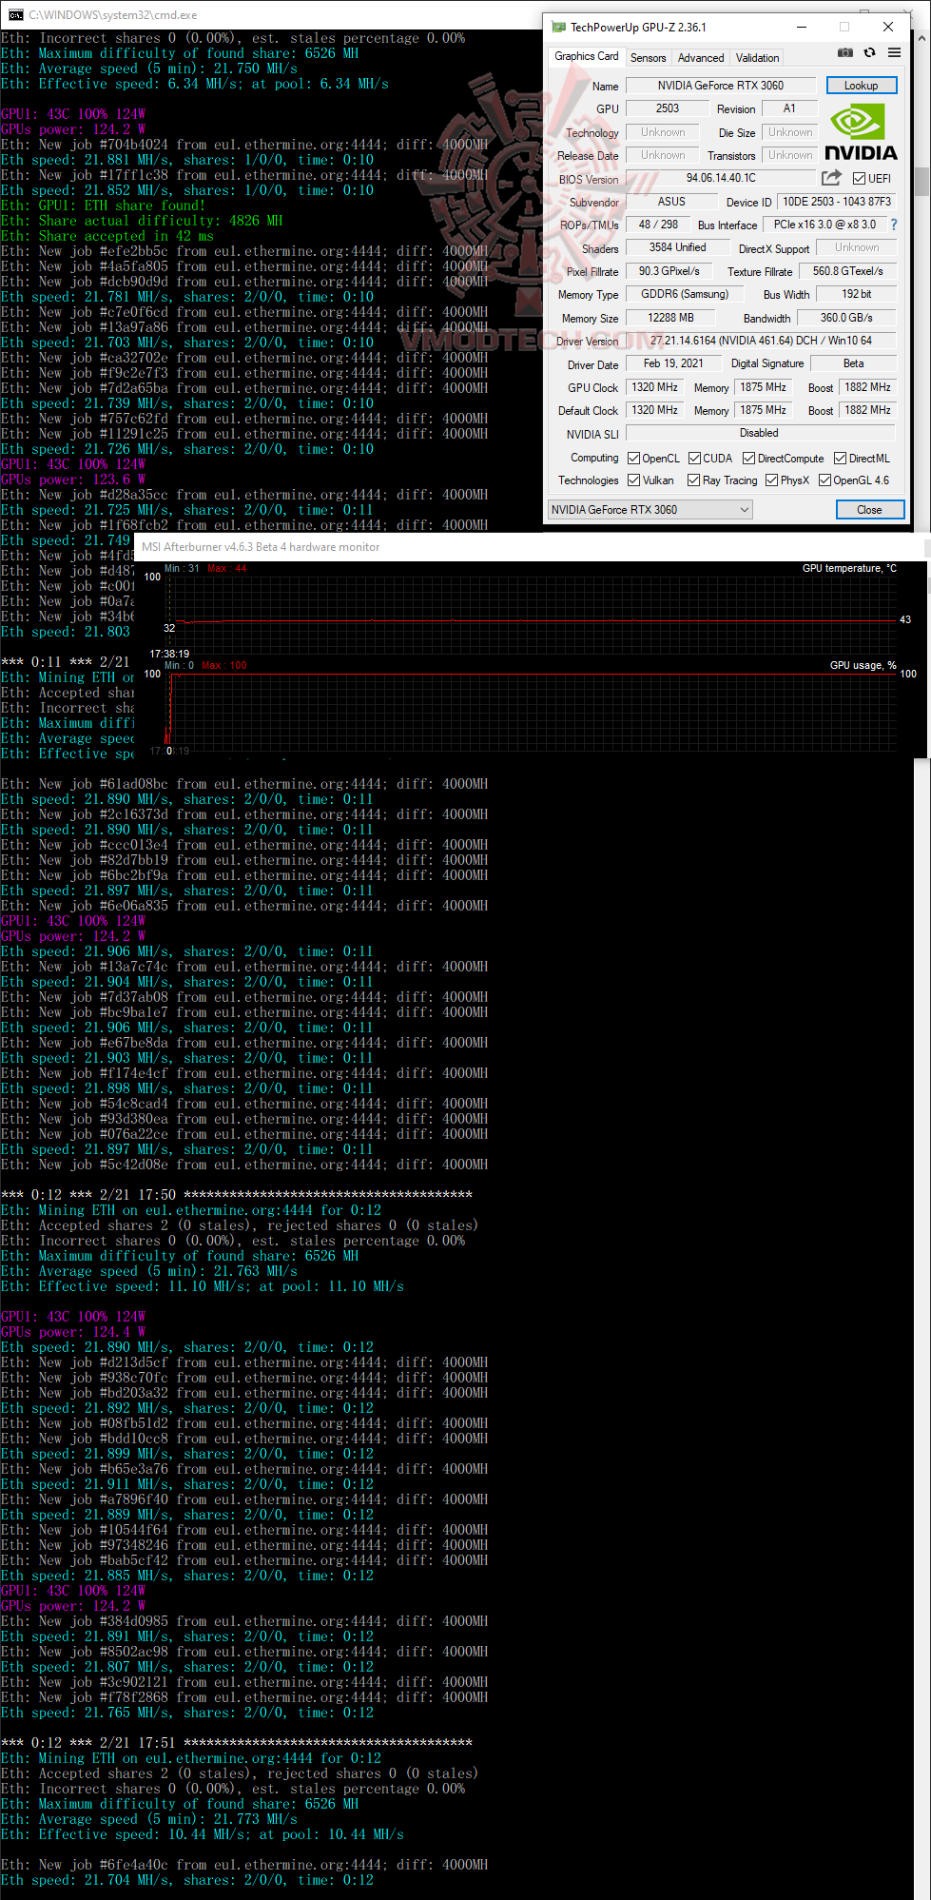The height and width of the screenshot is (1900, 931).
Task: Open the GPU-Z hamburger menu
Action: pyautogui.click(x=894, y=52)
